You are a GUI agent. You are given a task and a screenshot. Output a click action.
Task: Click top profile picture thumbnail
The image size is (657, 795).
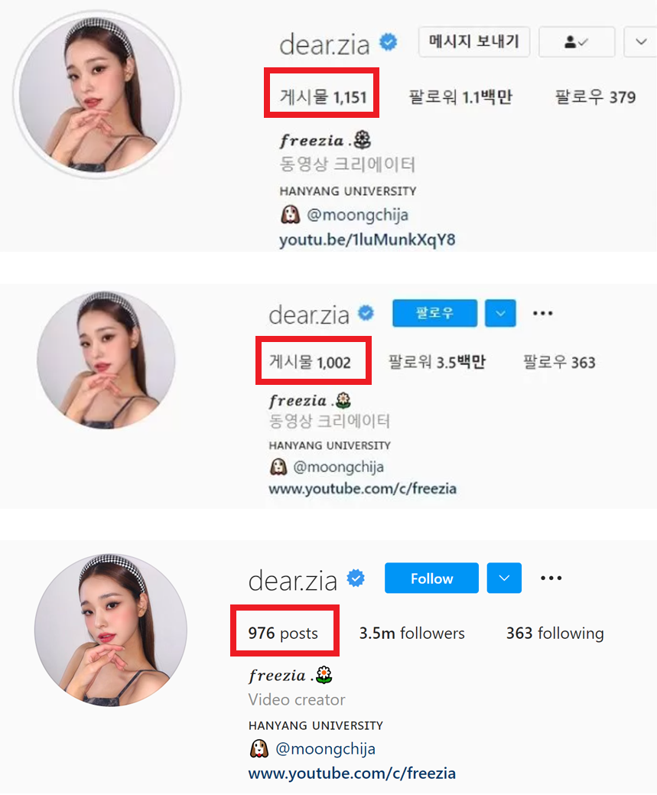[97, 96]
